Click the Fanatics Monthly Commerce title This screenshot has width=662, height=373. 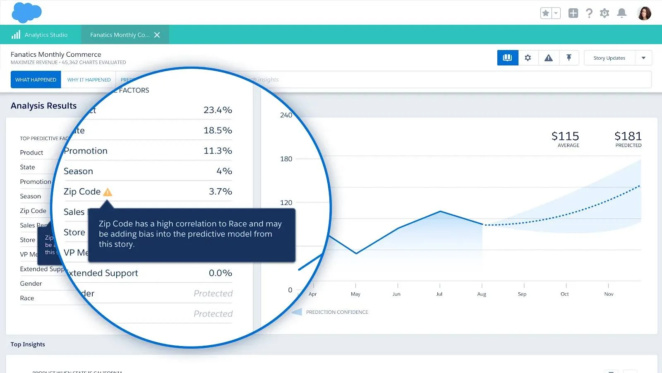56,55
